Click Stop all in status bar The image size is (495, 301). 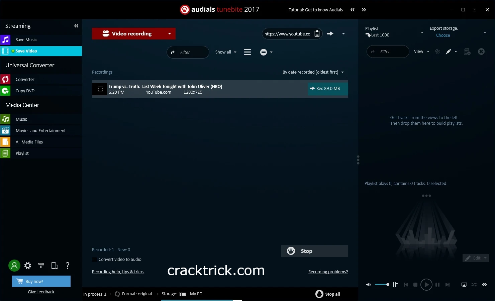coord(328,294)
